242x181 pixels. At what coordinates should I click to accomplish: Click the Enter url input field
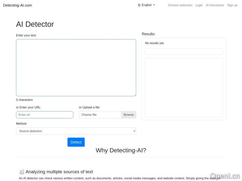coord(45,115)
